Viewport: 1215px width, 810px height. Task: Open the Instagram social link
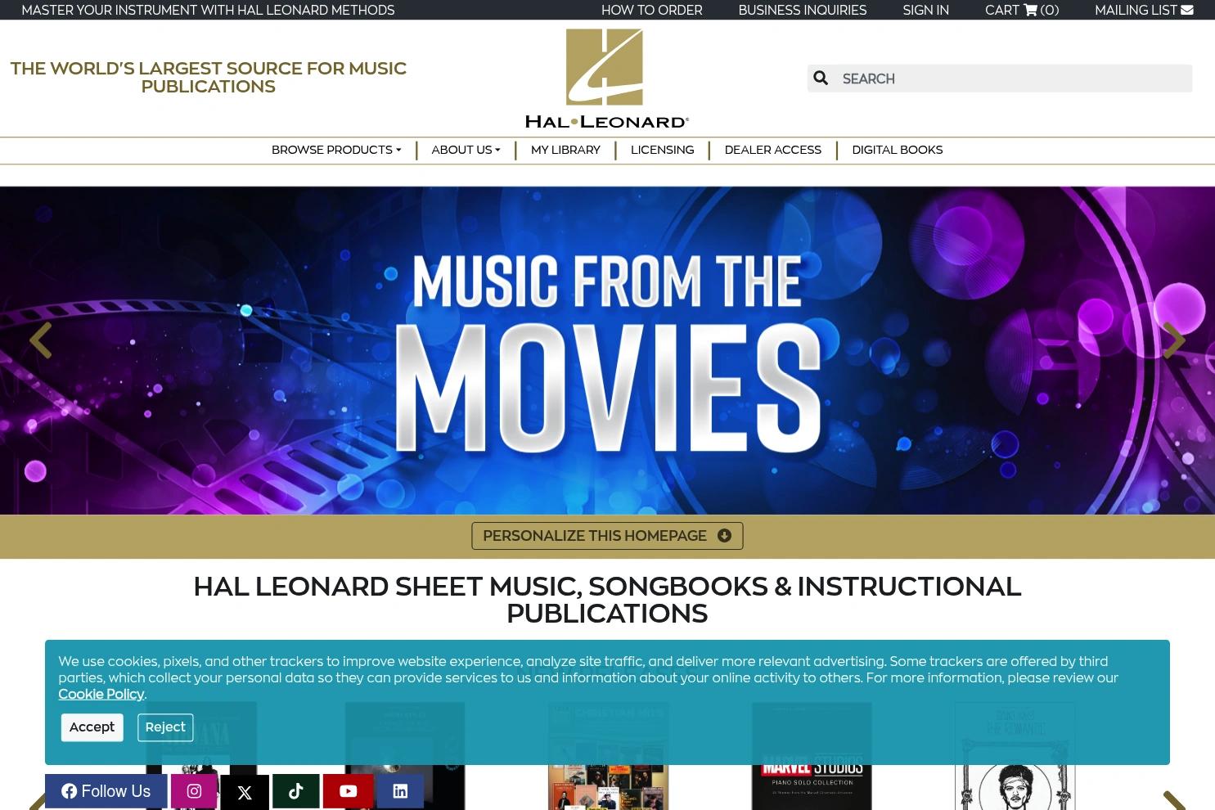(x=194, y=791)
